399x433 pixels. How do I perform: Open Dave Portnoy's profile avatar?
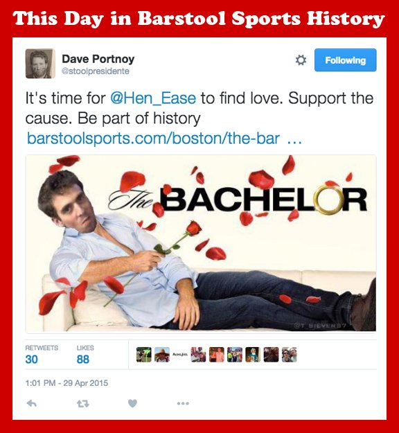[x=40, y=64]
